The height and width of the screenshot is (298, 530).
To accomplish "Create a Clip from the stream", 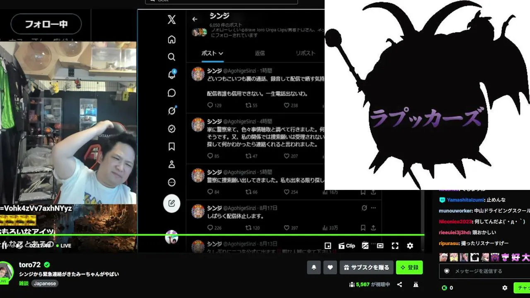I will click(x=347, y=245).
